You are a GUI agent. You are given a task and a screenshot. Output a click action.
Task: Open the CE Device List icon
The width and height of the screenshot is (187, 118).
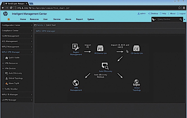pos(136,48)
